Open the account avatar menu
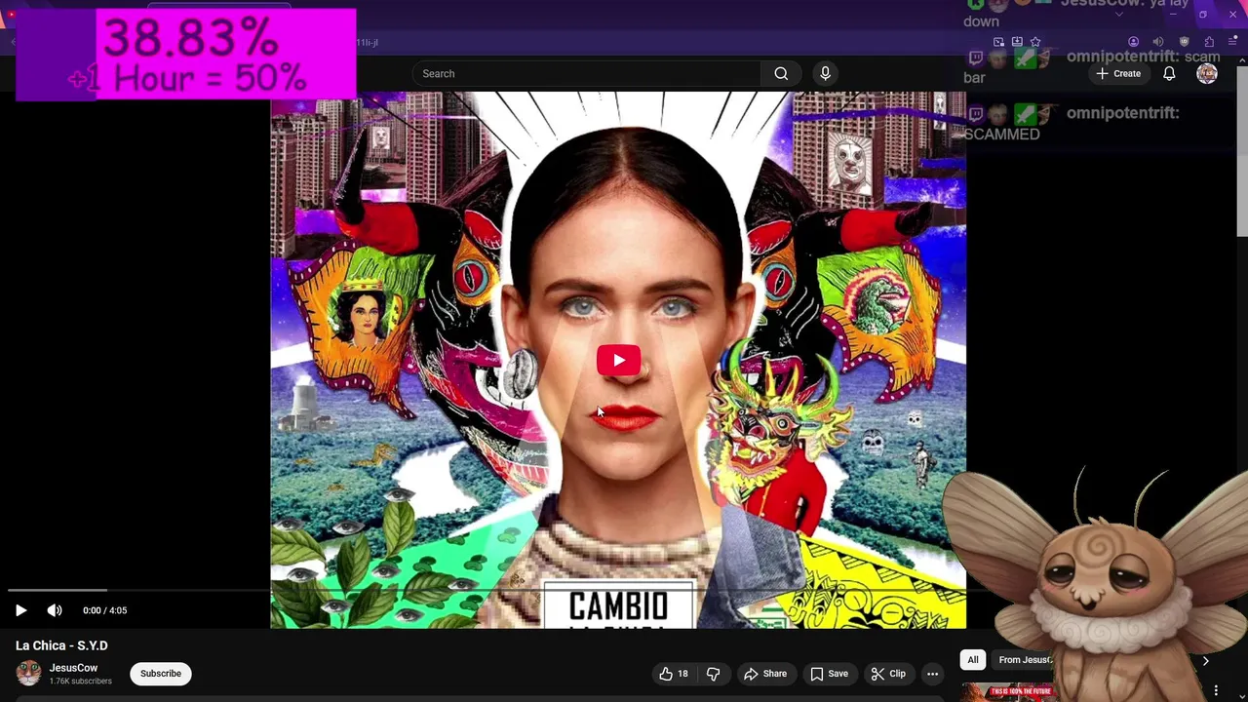 [x=1207, y=73]
